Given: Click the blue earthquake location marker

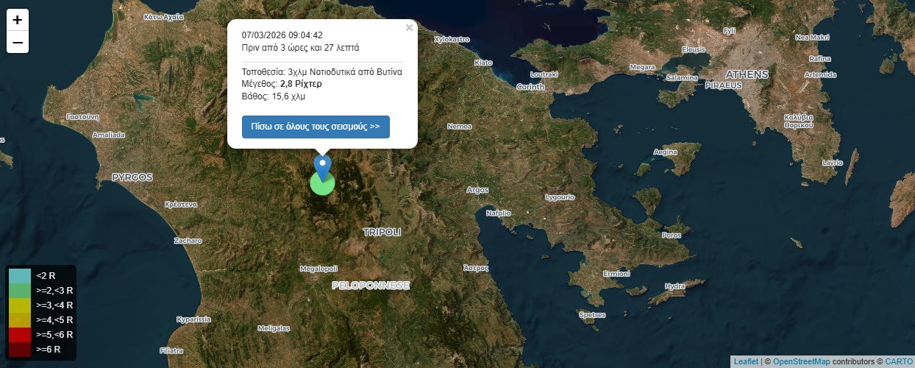Looking at the screenshot, I should 322,165.
